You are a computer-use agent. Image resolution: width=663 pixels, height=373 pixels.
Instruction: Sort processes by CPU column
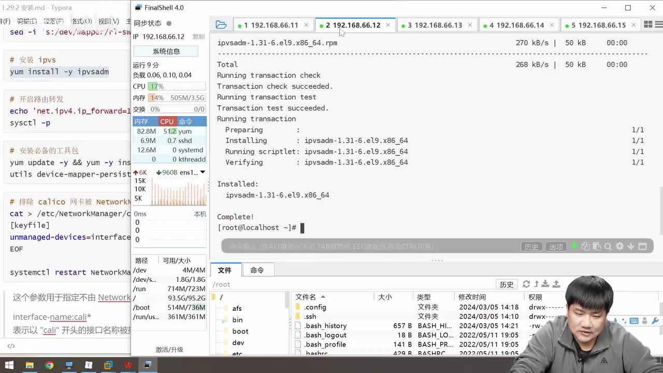[167, 121]
